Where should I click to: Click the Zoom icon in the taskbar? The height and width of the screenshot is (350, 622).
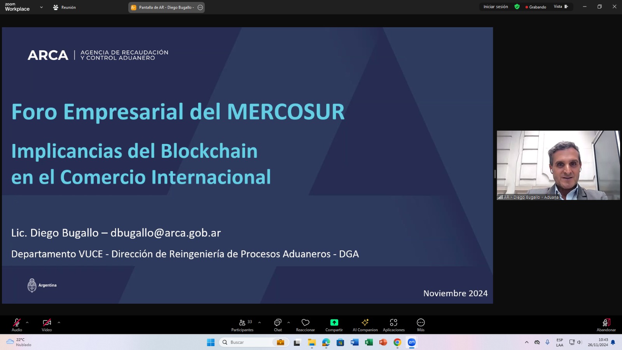412,342
